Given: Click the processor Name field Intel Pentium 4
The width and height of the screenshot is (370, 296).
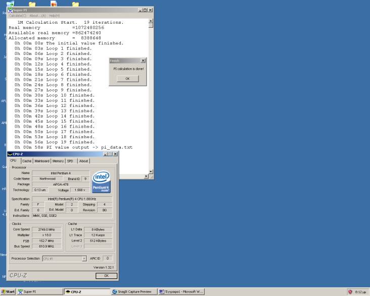Looking at the screenshot, I should 61,173.
